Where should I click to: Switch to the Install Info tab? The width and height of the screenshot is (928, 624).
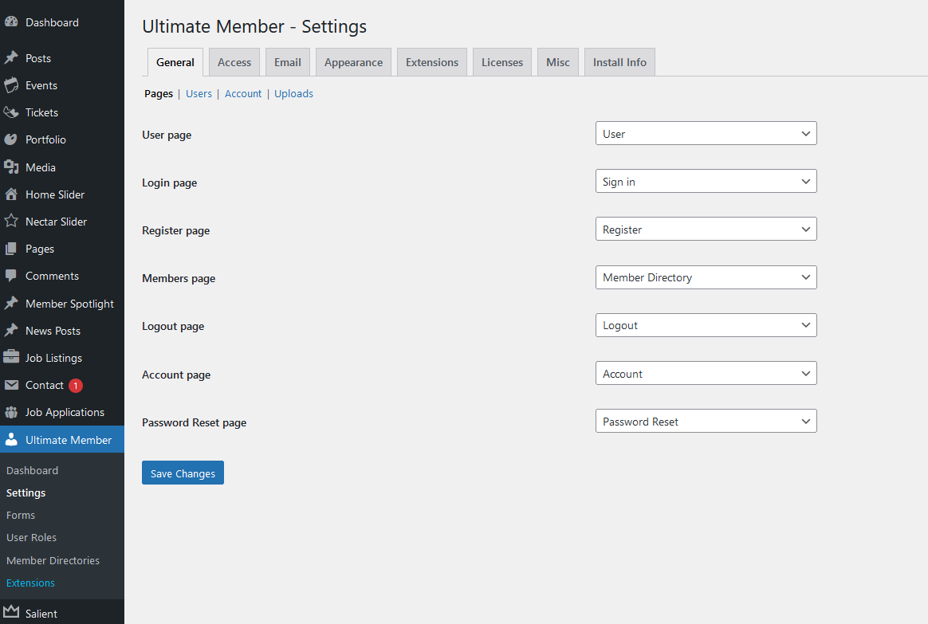point(619,62)
